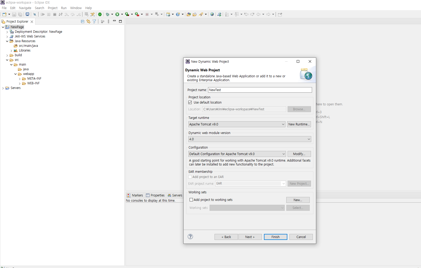The image size is (421, 268).
Task: Expand JAX-WS Web Services node
Action: point(7,36)
